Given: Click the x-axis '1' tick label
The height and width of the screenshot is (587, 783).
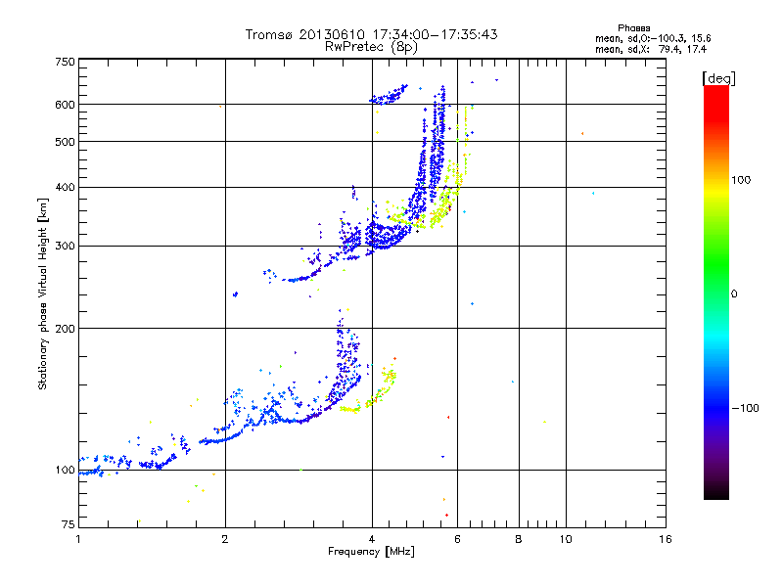Looking at the screenshot, I should 78,539.
